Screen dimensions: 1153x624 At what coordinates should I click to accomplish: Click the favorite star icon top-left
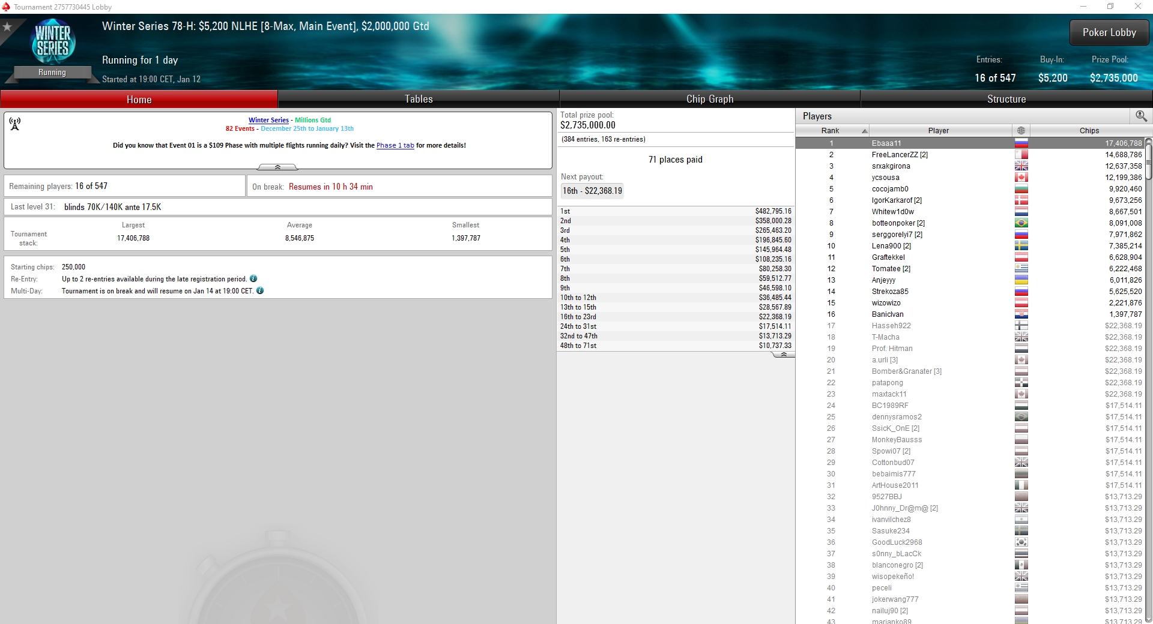coord(7,27)
